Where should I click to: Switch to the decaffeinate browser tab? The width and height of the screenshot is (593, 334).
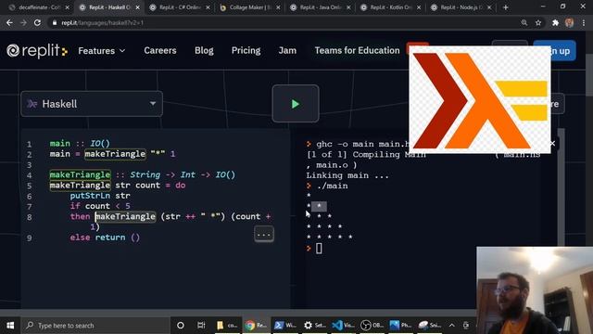point(39,7)
